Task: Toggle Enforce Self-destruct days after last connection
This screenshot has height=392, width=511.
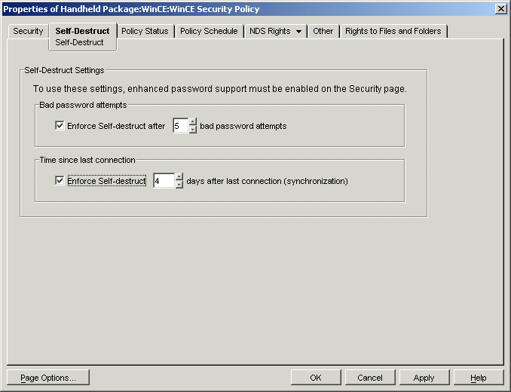Action: (x=60, y=181)
